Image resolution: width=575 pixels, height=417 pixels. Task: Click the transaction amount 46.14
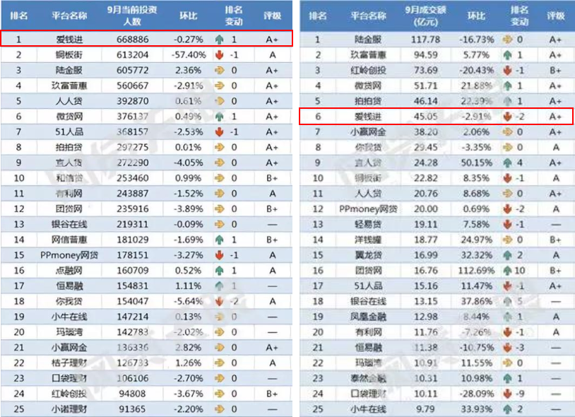pos(425,101)
